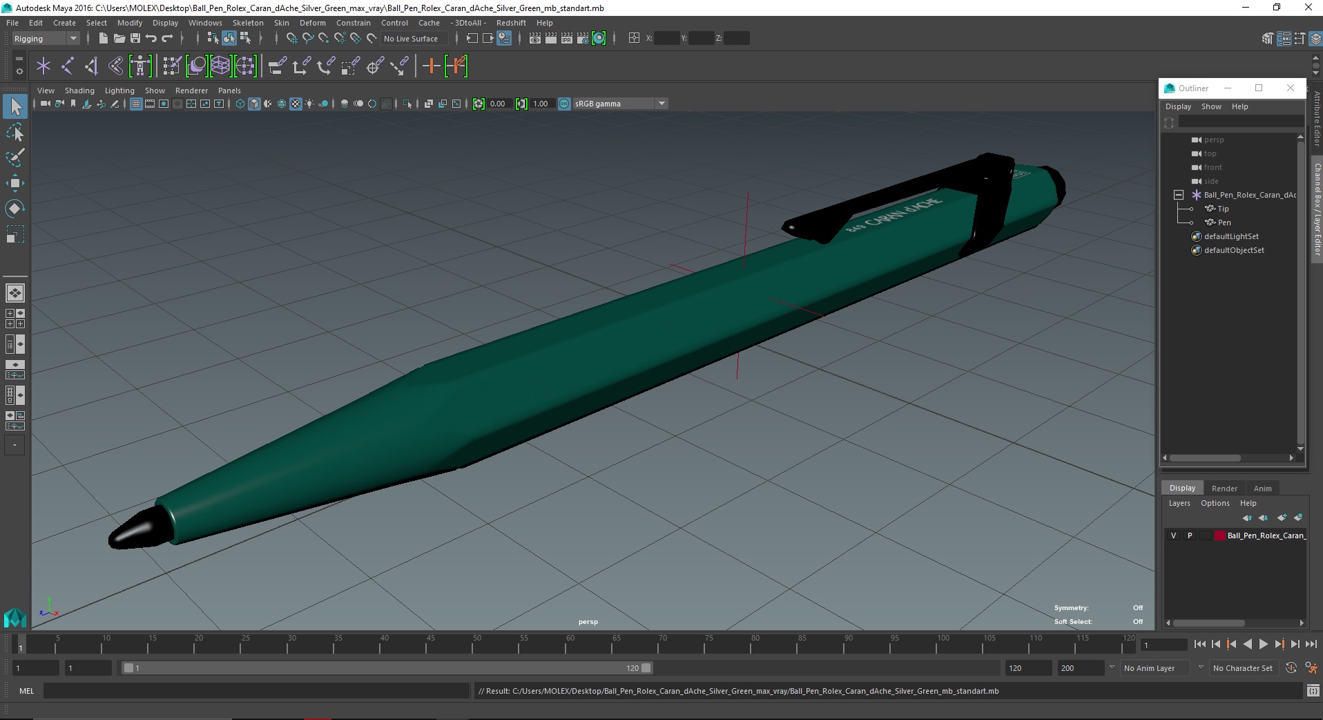Open the Deform menu
Image resolution: width=1323 pixels, height=720 pixels.
pyautogui.click(x=312, y=23)
